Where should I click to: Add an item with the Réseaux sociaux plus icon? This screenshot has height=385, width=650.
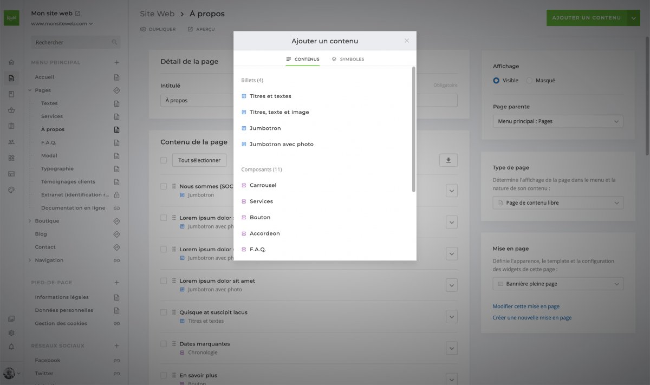coord(116,345)
